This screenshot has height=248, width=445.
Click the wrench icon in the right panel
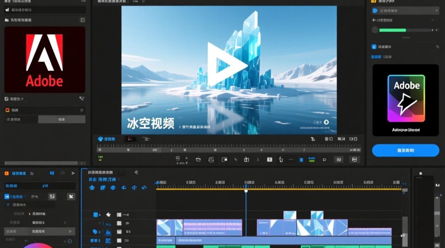(374, 20)
